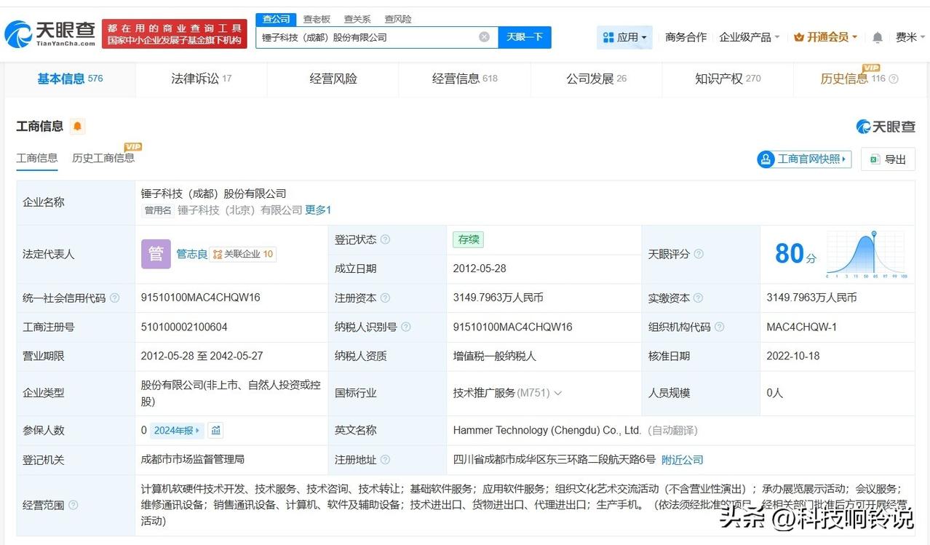Click the 附近公司 link
The height and width of the screenshot is (545, 930).
click(683, 460)
